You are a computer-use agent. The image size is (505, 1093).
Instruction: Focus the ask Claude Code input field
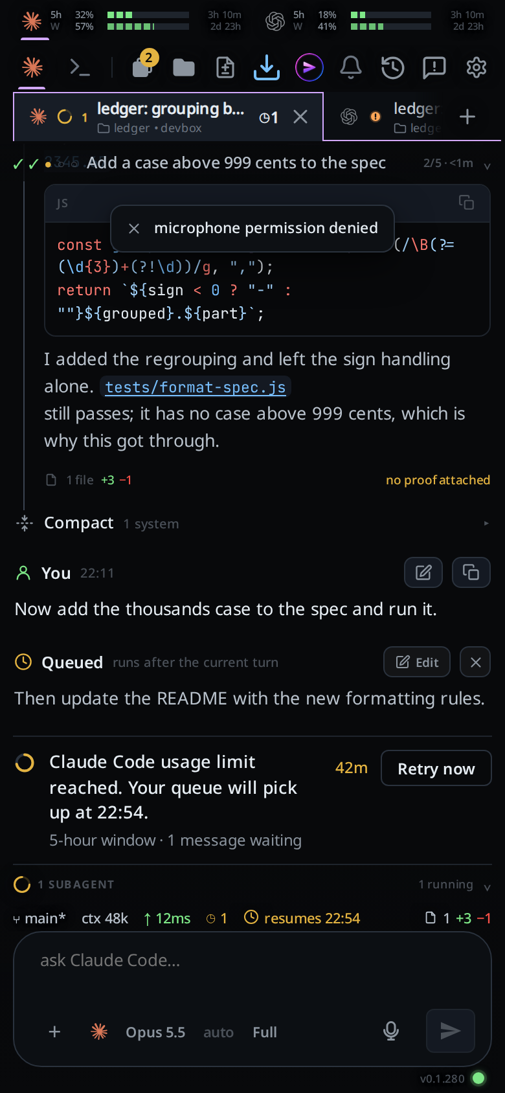point(252,971)
